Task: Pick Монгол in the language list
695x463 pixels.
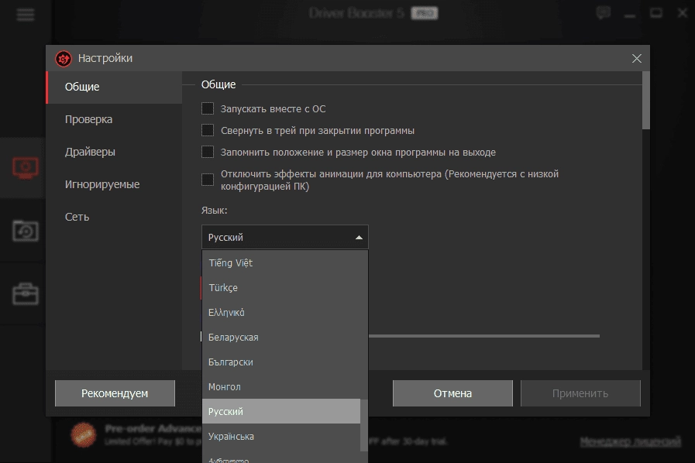Action: [x=285, y=387]
